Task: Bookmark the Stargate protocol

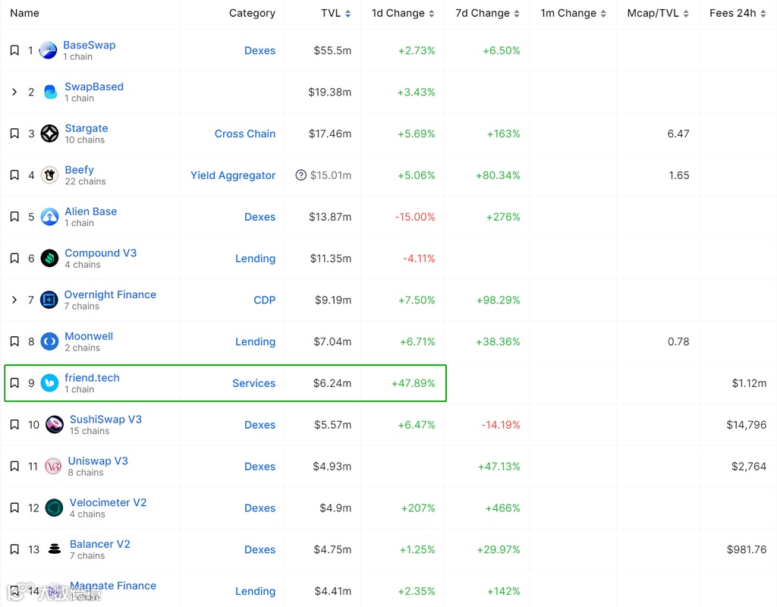Action: coord(15,134)
